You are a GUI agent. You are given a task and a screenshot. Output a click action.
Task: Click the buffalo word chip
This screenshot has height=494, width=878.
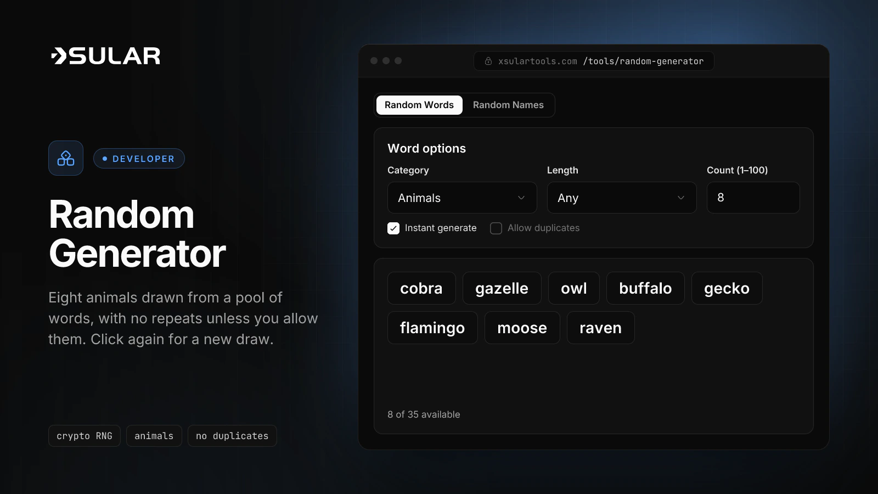click(x=645, y=288)
